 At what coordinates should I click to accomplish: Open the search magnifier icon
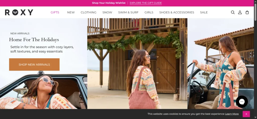pyautogui.click(x=233, y=12)
